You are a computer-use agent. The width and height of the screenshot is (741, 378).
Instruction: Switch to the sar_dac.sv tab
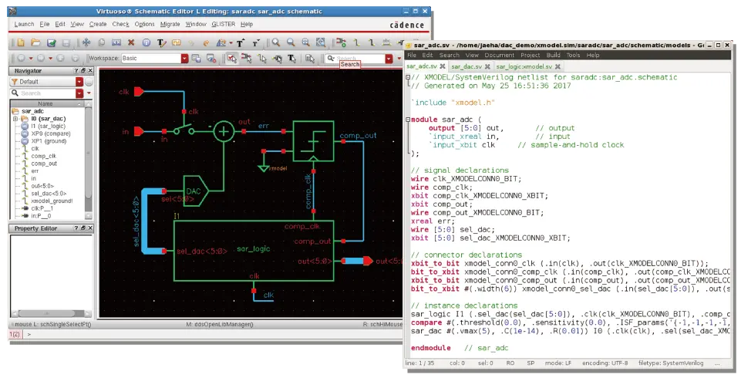[x=466, y=66]
